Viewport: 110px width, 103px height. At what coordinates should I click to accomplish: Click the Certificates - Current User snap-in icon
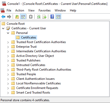tap(8, 28)
